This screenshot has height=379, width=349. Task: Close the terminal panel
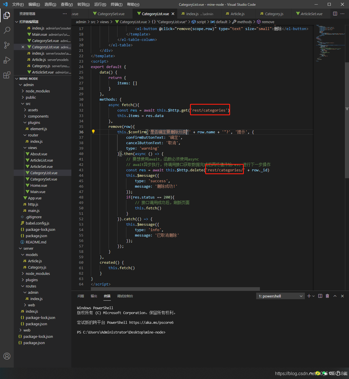pyautogui.click(x=342, y=296)
